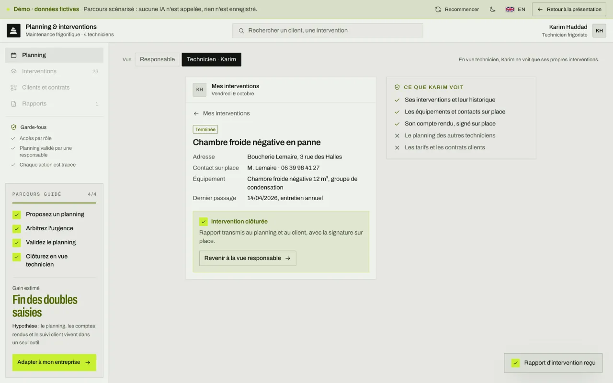
Task: Select the Technicien · Karim view tab
Action: 212,59
